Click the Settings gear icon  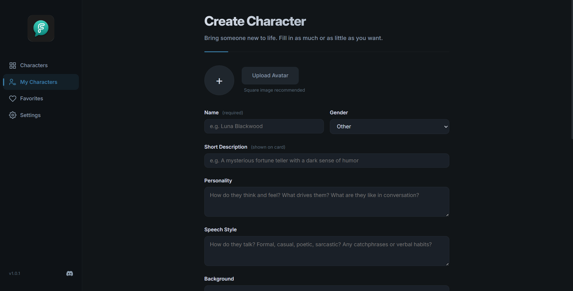point(13,115)
